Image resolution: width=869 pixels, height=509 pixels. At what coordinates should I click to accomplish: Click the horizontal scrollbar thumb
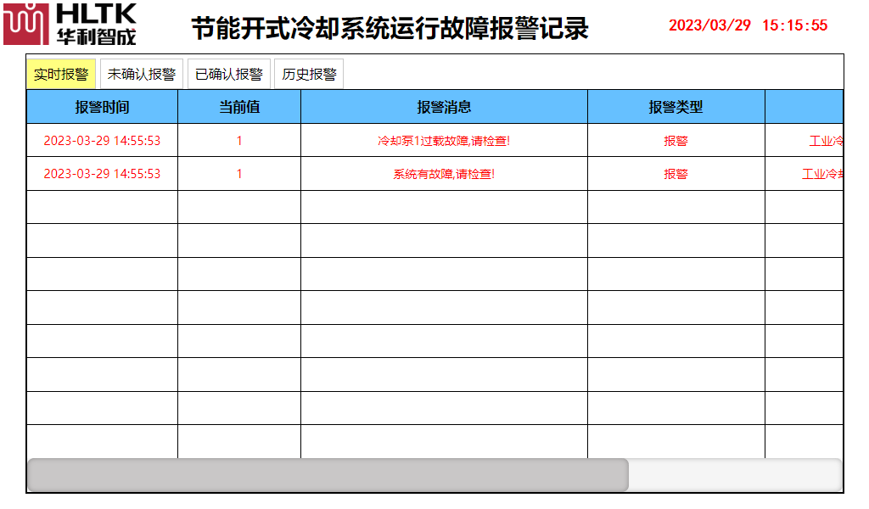tap(328, 475)
